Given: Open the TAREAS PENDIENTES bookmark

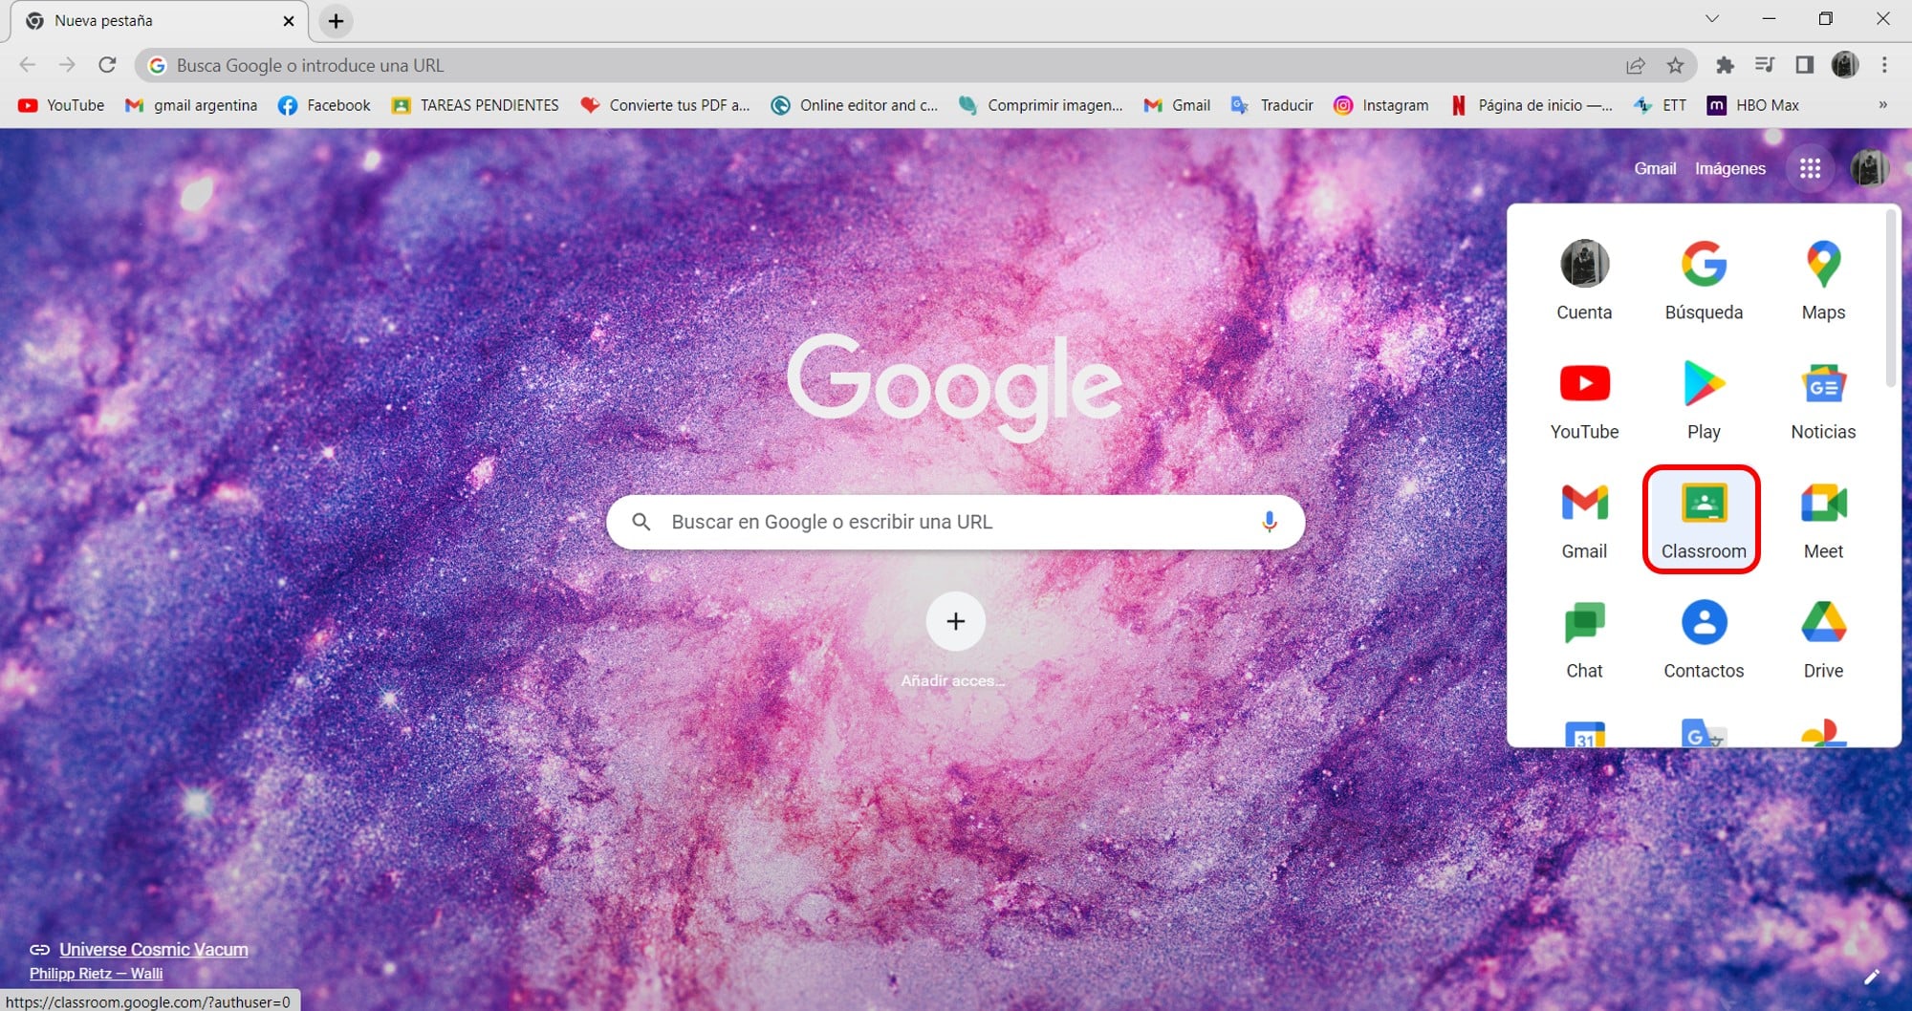Looking at the screenshot, I should (475, 105).
